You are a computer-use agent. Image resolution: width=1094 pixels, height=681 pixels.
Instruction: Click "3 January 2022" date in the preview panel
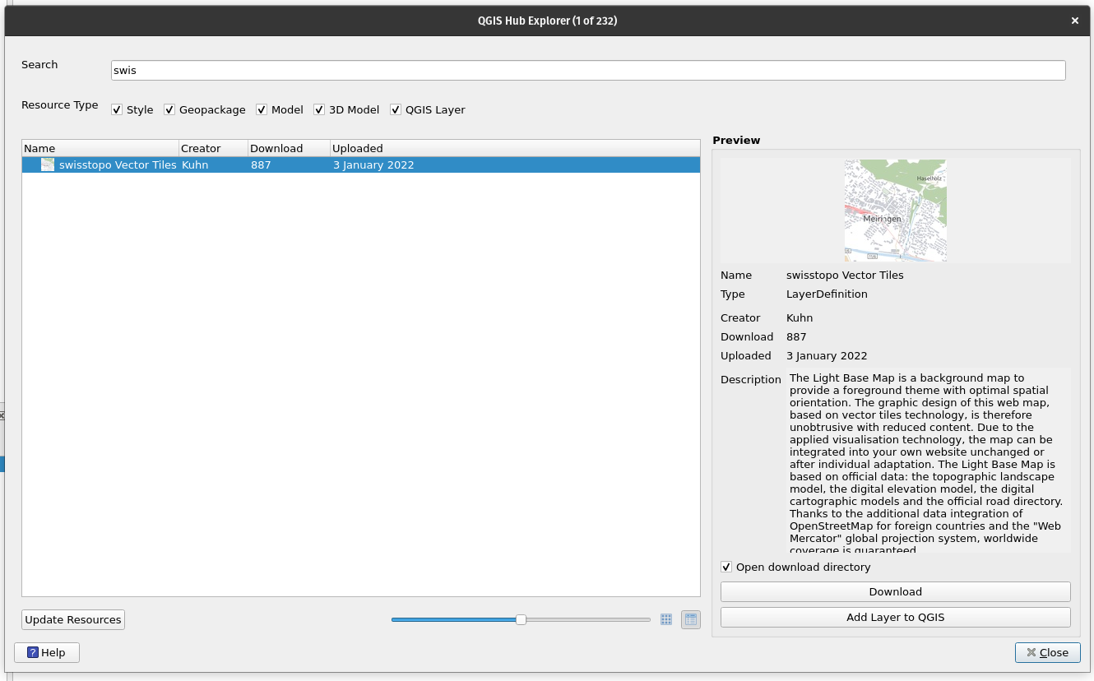coord(827,355)
